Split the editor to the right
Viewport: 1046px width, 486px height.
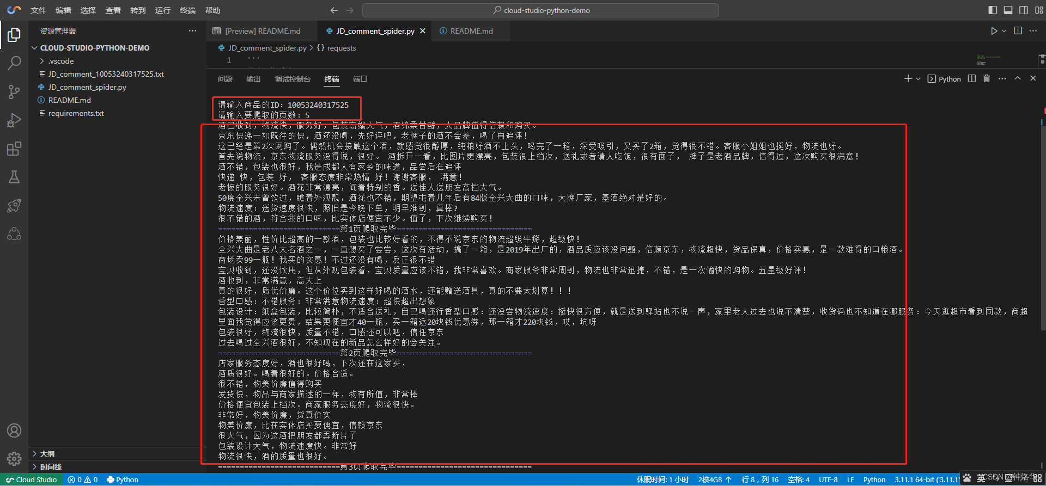[x=1018, y=31]
